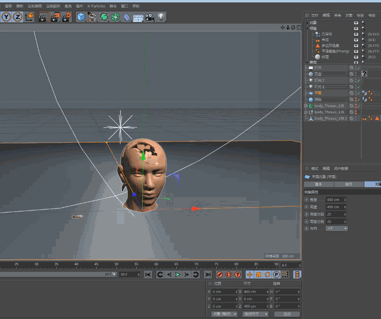Open render settings clapperboard with gear
The image size is (381, 319).
tap(66, 17)
